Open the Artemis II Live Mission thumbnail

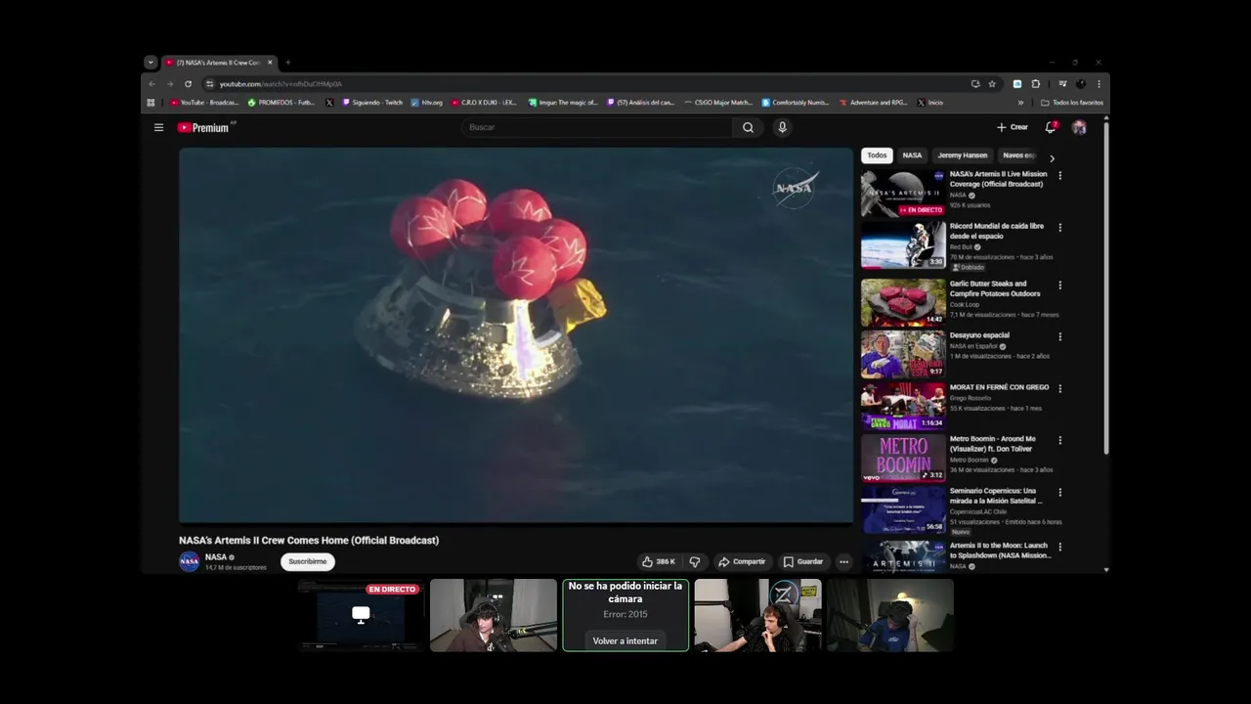(903, 194)
